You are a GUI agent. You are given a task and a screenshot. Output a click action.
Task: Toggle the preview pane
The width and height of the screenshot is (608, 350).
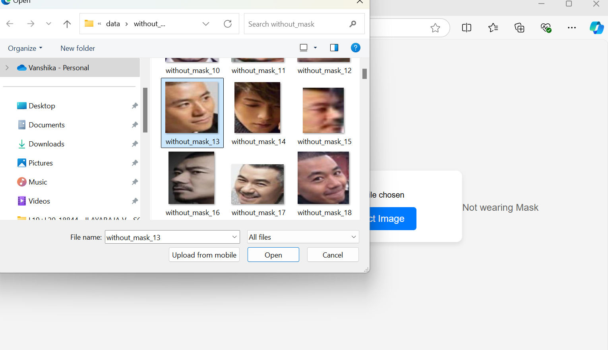pos(334,48)
